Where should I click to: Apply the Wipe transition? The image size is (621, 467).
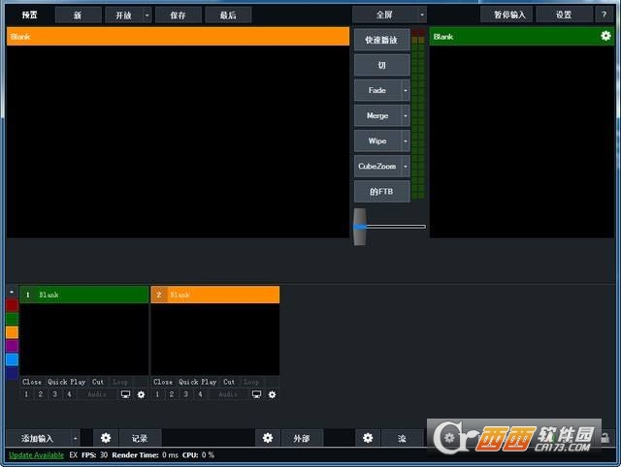click(377, 141)
